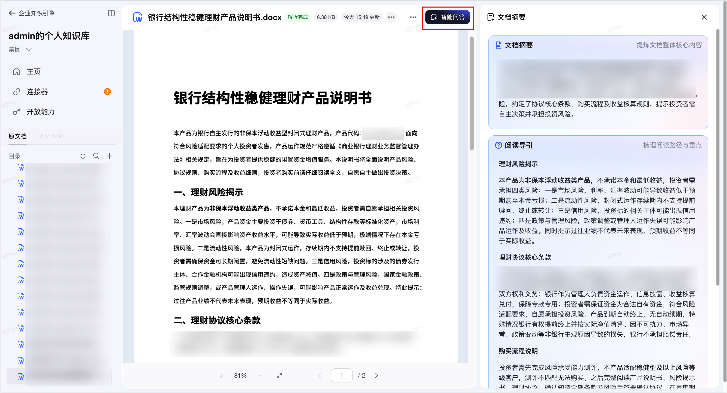The width and height of the screenshot is (727, 393).
Task: Expand the 集团 dropdown
Action: pos(20,50)
